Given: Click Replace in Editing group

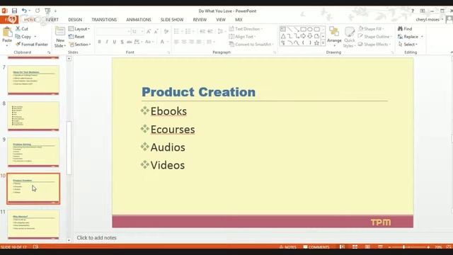Looking at the screenshot, I should click(411, 37).
